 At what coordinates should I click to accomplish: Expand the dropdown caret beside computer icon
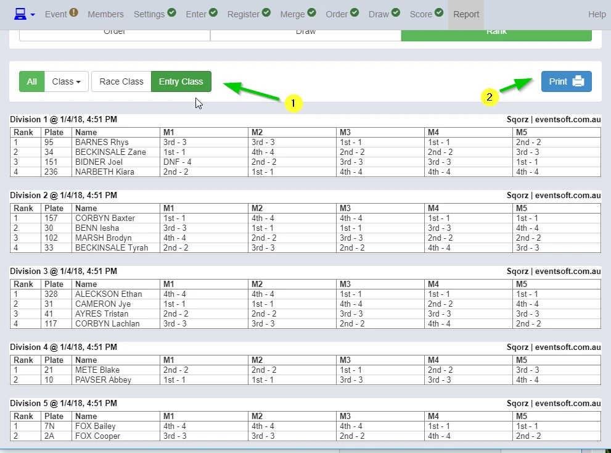(33, 15)
